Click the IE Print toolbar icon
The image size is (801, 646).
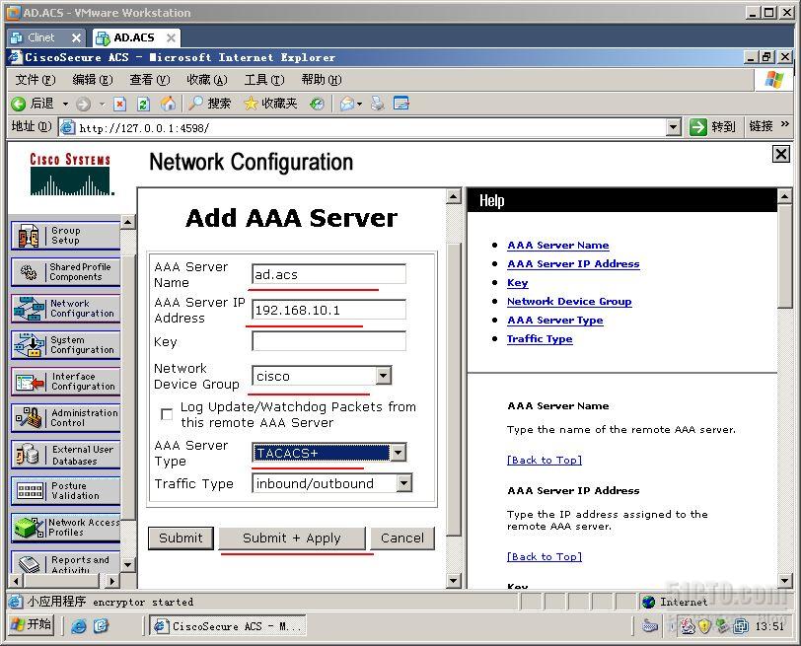pos(378,104)
